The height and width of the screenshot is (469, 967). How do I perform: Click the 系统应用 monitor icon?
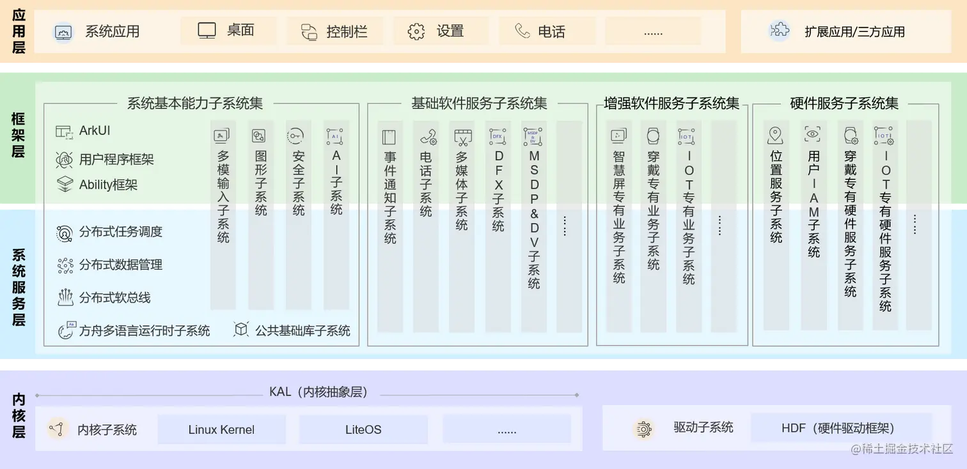63,31
